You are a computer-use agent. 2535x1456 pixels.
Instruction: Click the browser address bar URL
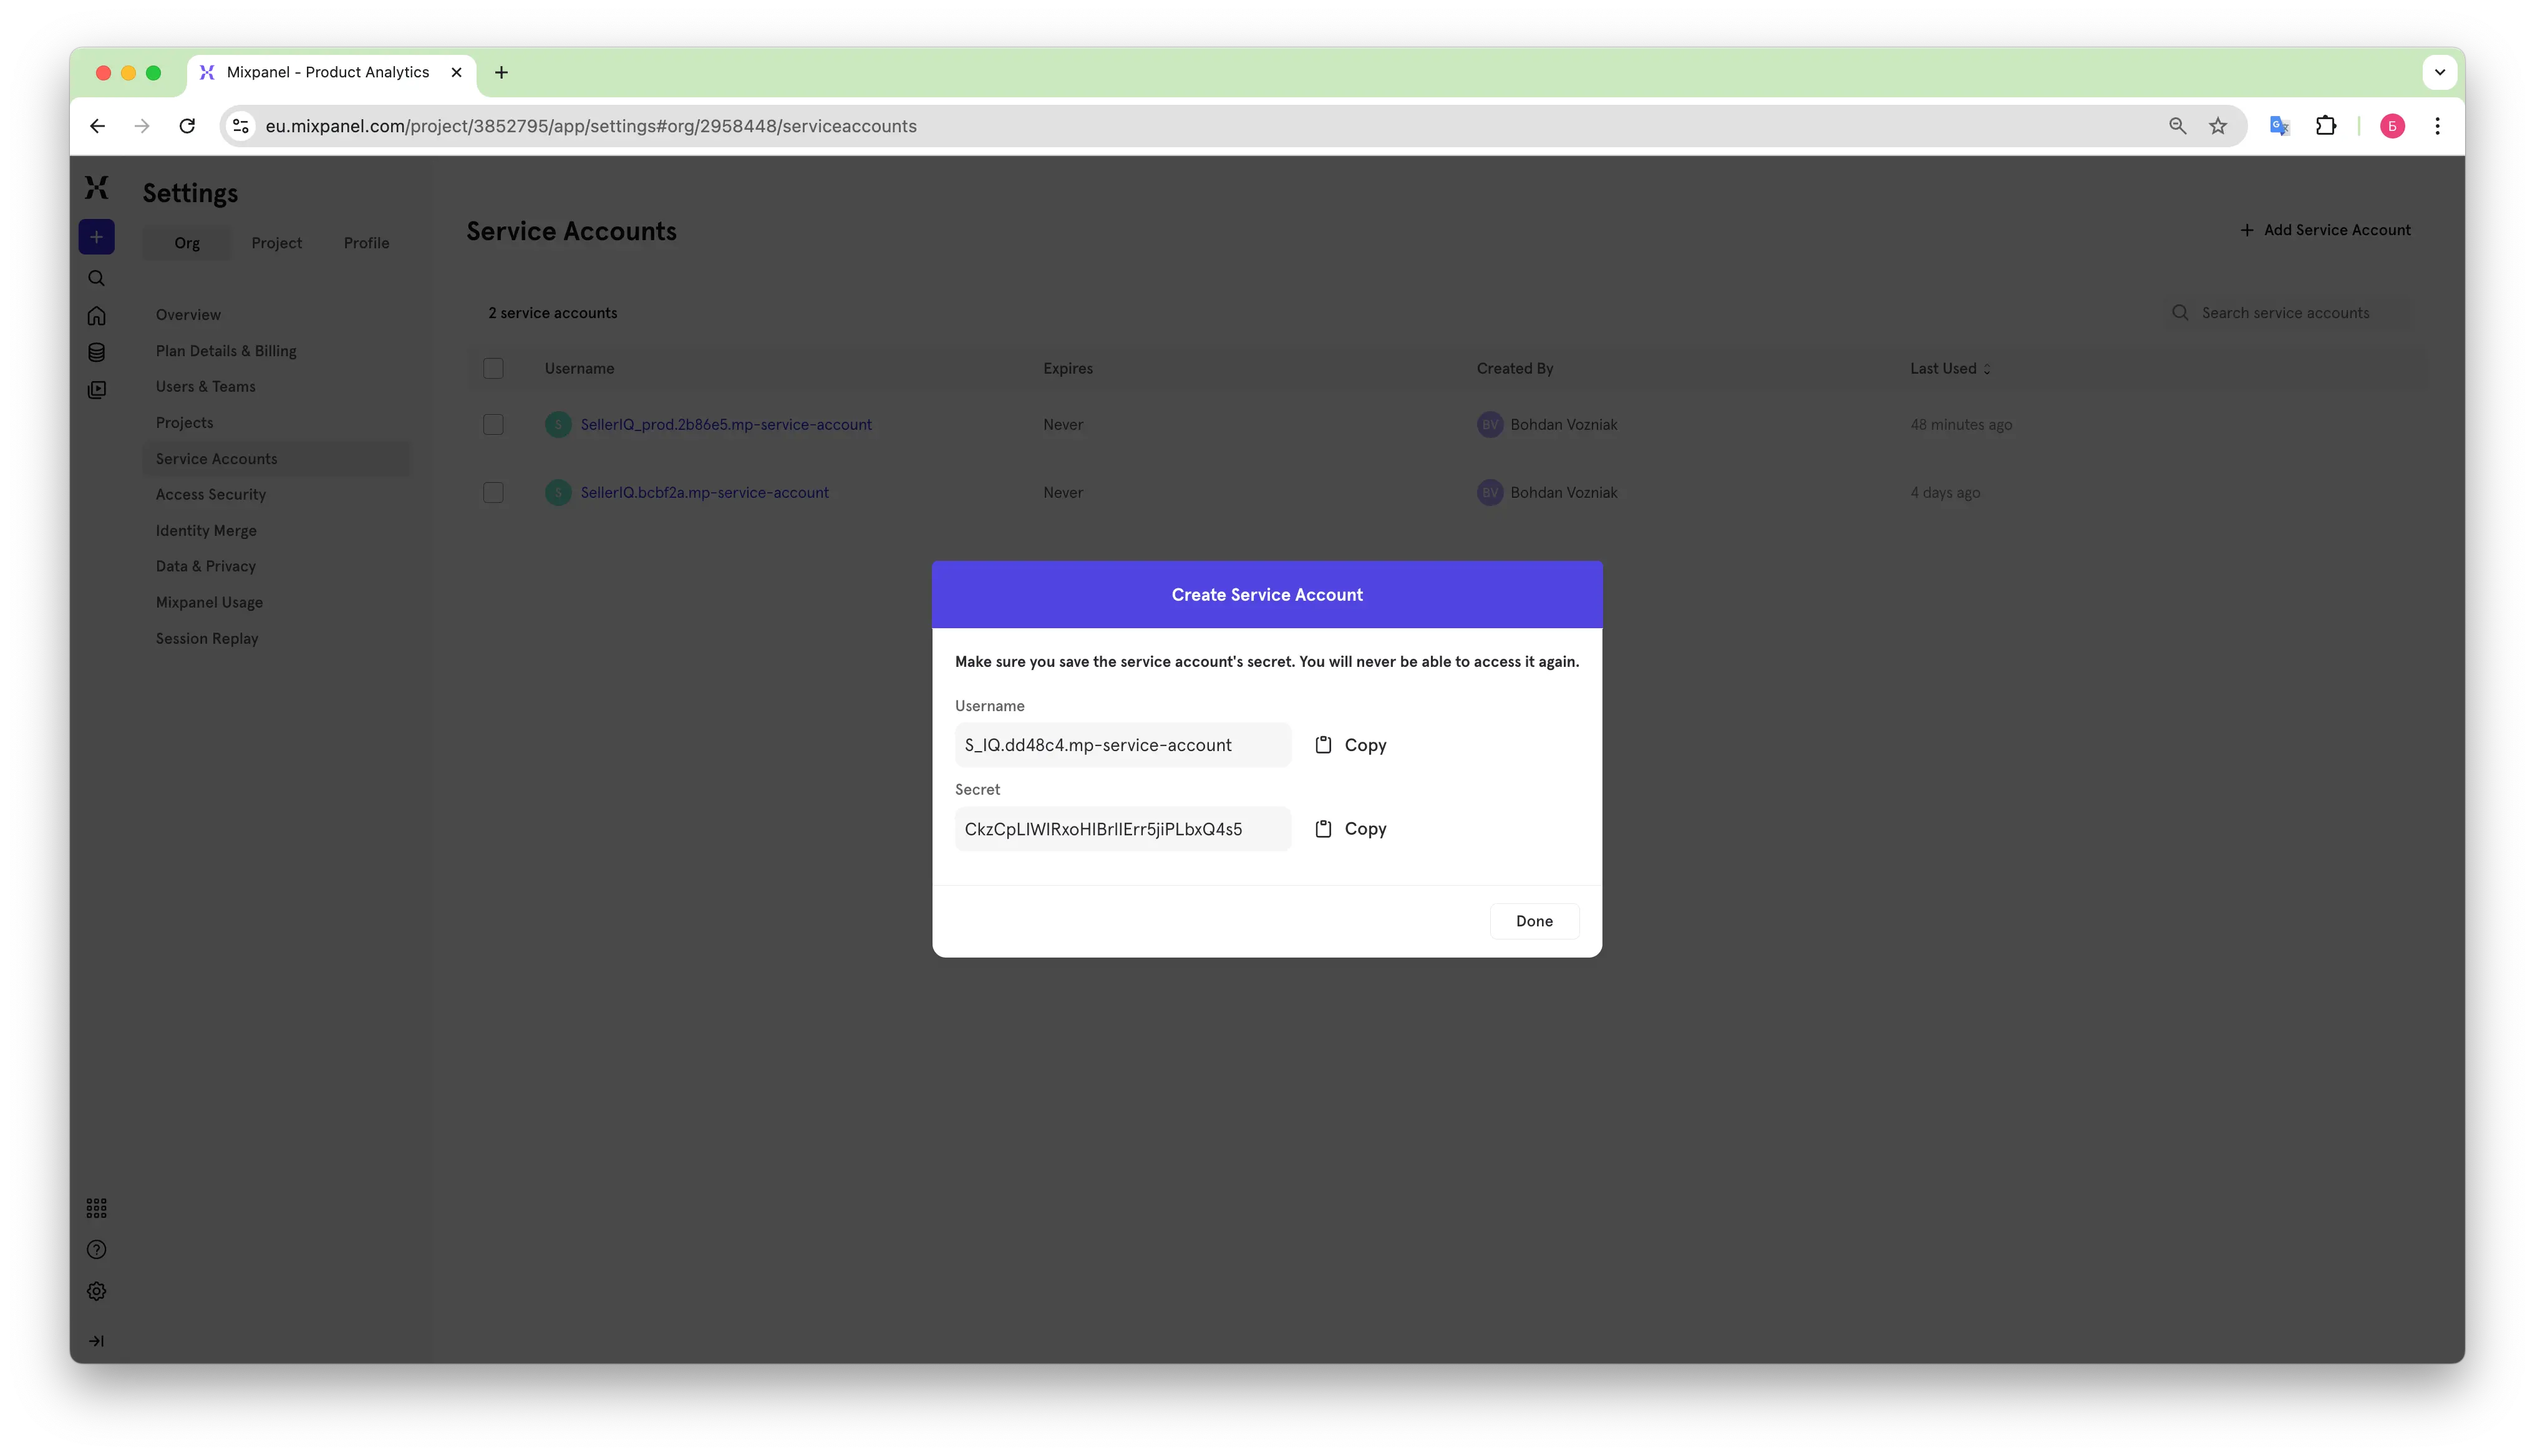click(591, 126)
